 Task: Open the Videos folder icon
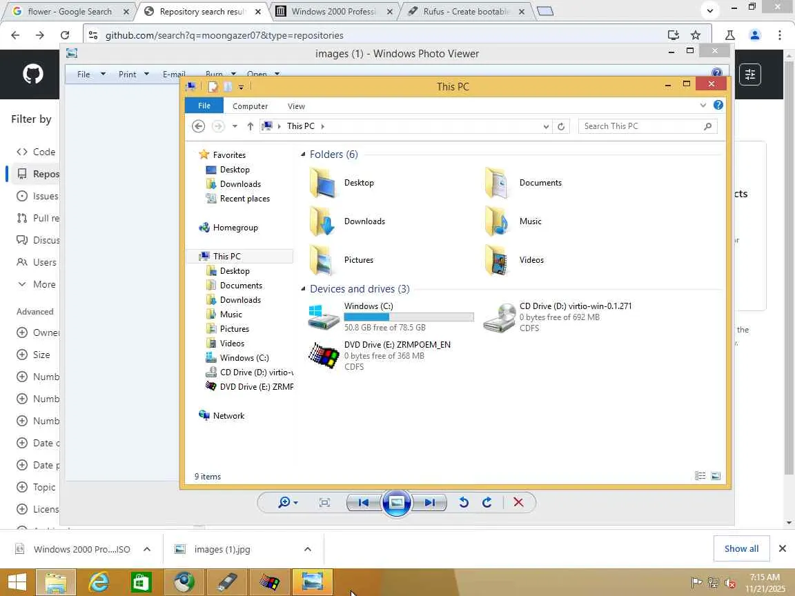point(497,260)
